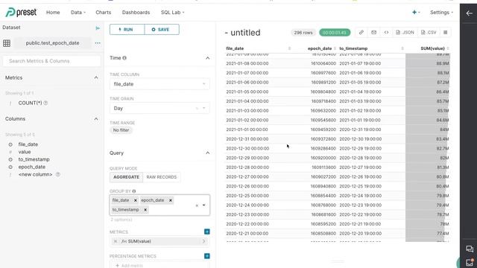This screenshot has height=268, width=477.
Task: Remove the SUM(value) metric
Action: click(x=116, y=241)
